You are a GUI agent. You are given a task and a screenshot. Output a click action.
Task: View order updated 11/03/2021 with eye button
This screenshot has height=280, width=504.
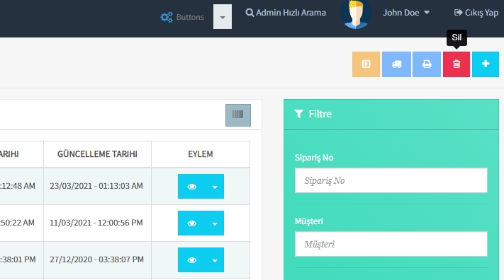point(191,223)
